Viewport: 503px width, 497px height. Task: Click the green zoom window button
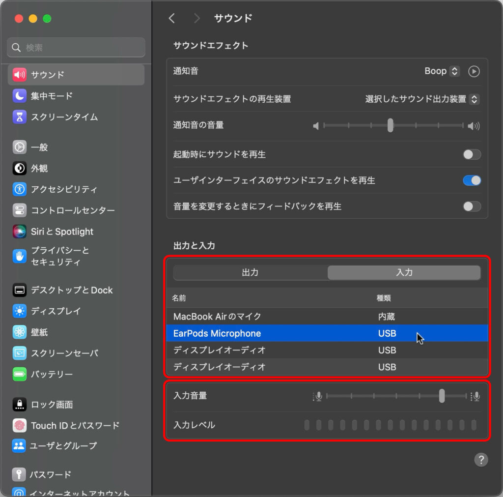tap(47, 19)
